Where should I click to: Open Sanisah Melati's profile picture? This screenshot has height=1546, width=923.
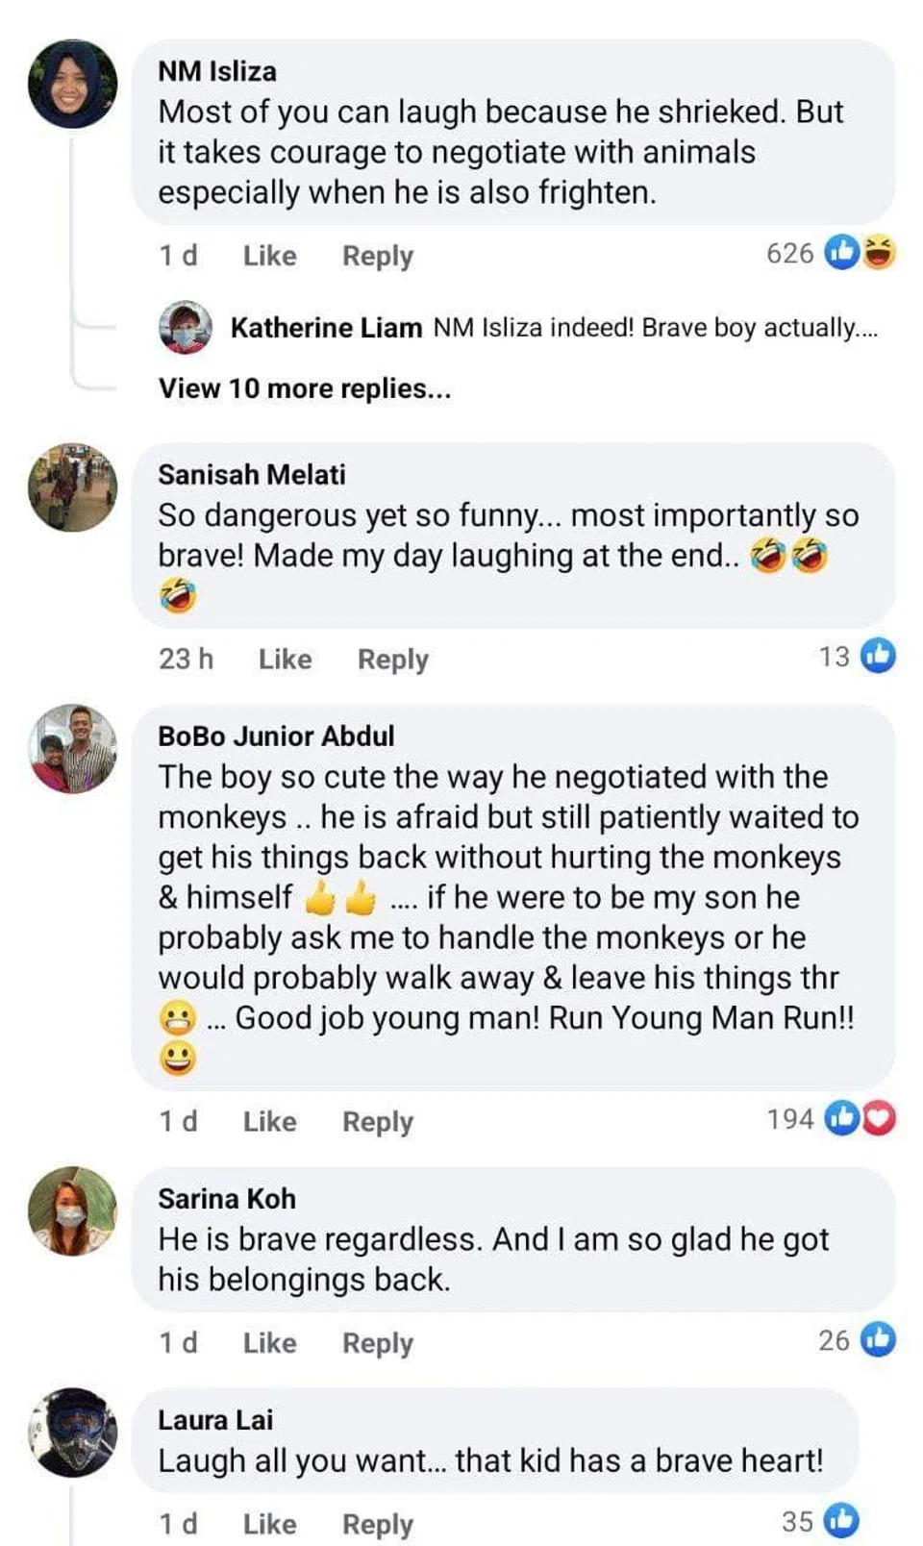pyautogui.click(x=73, y=487)
